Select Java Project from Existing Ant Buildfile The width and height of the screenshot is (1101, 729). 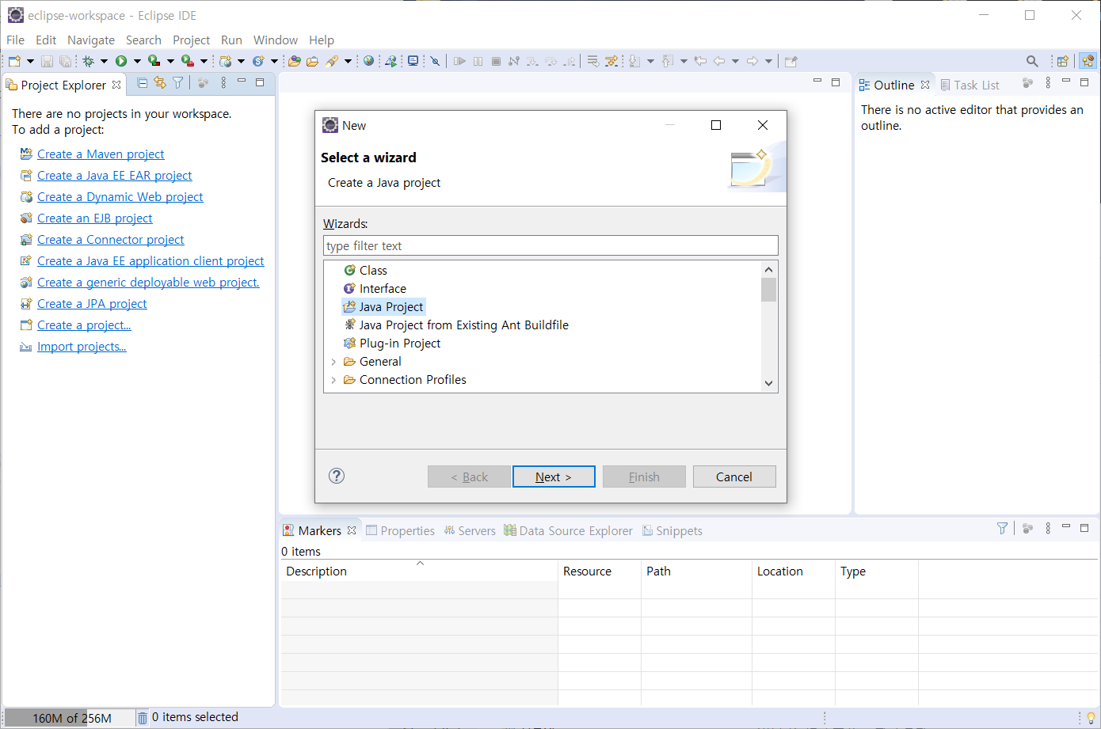pyautogui.click(x=464, y=325)
